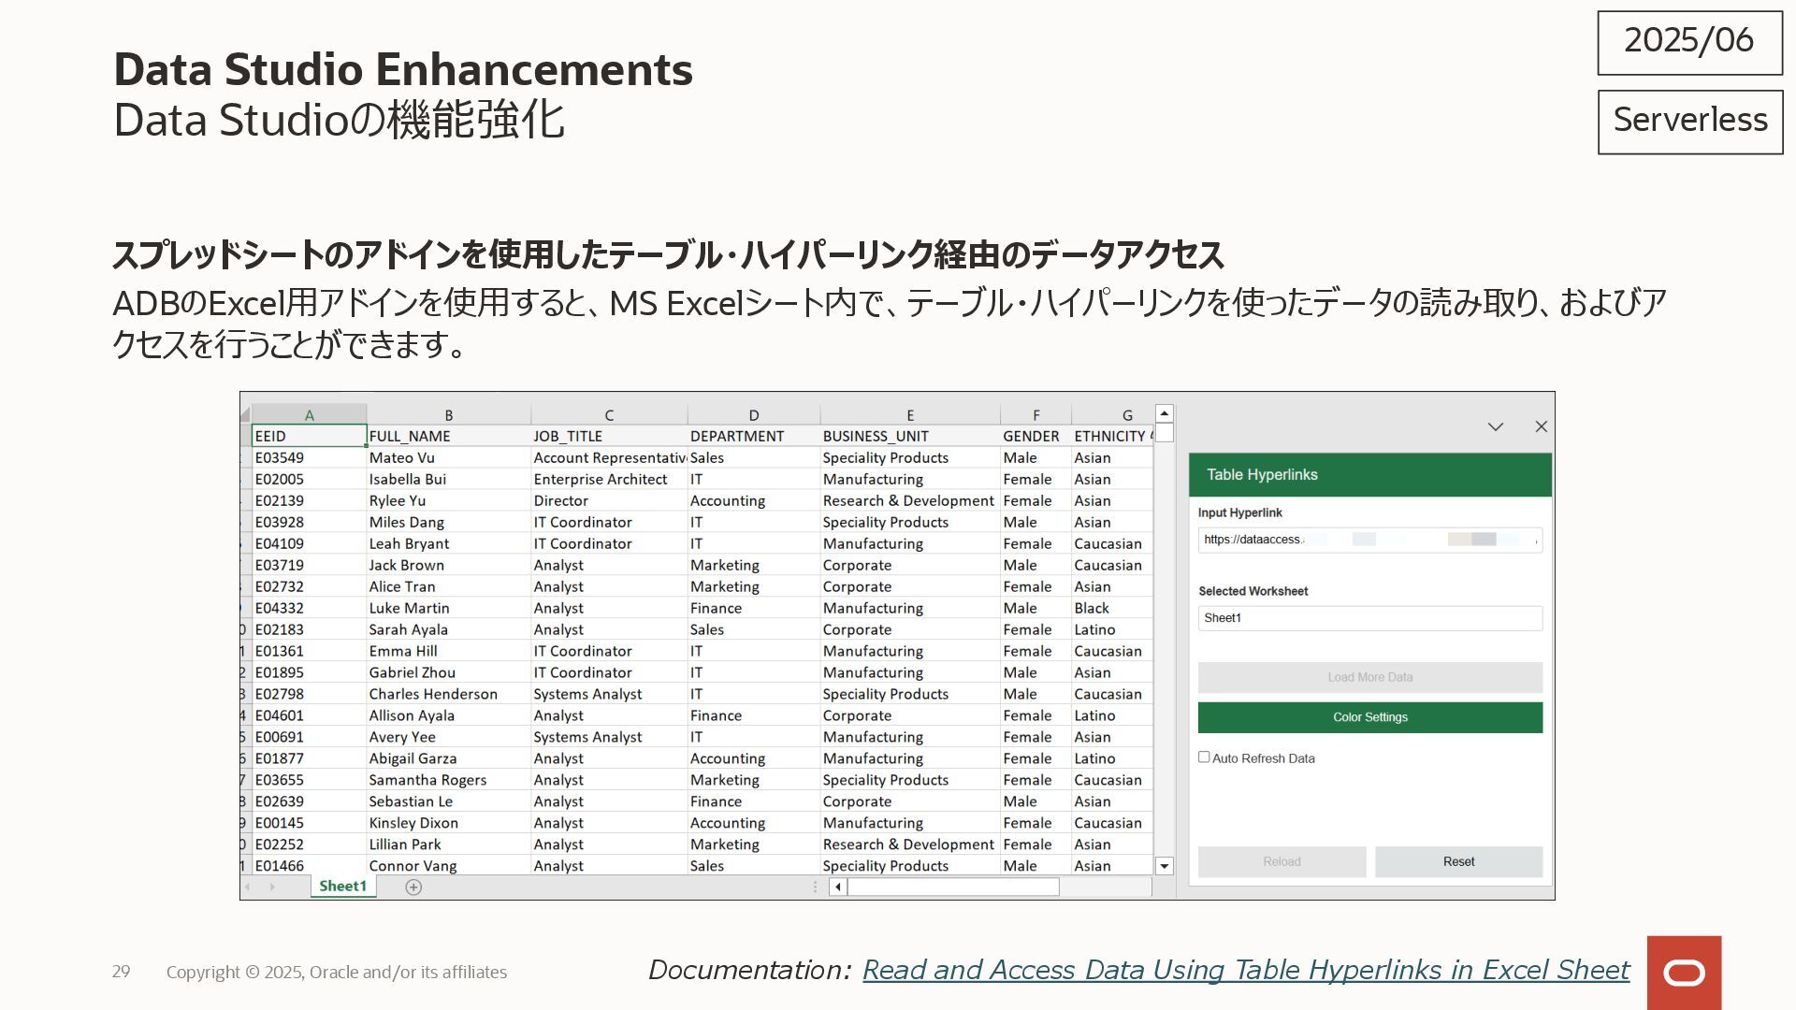Add a new worksheet with the plus icon
This screenshot has width=1796, height=1010.
point(413,887)
